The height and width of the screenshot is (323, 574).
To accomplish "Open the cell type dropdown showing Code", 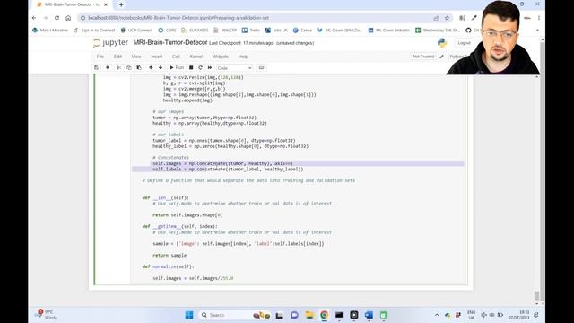I will point(234,68).
